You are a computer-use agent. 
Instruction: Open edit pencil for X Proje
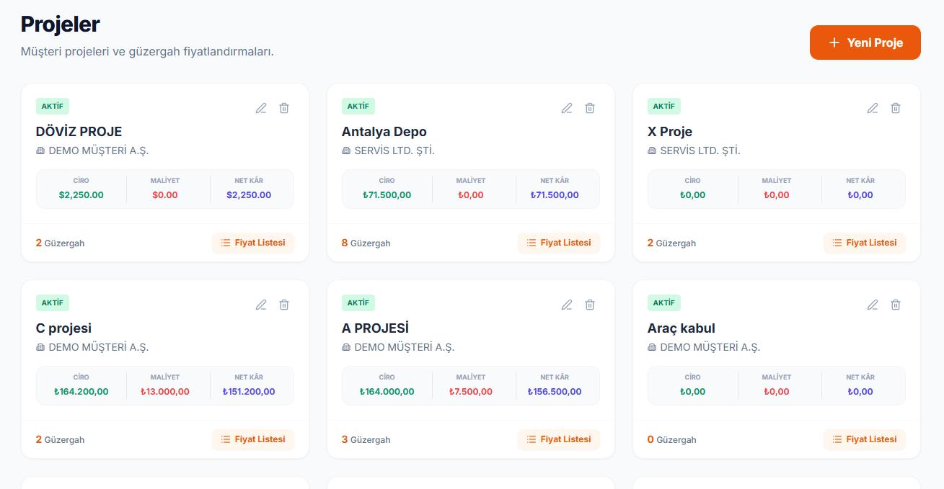click(873, 108)
